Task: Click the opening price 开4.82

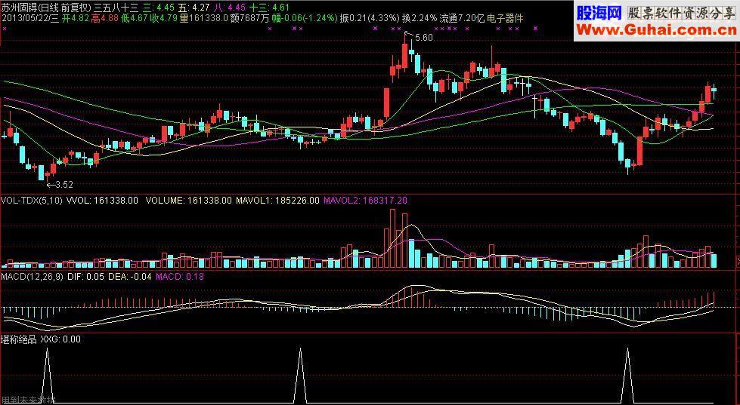Action: [76, 19]
